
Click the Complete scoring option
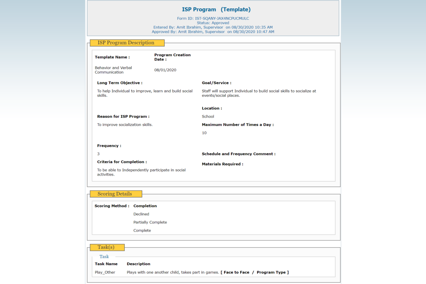142,231
